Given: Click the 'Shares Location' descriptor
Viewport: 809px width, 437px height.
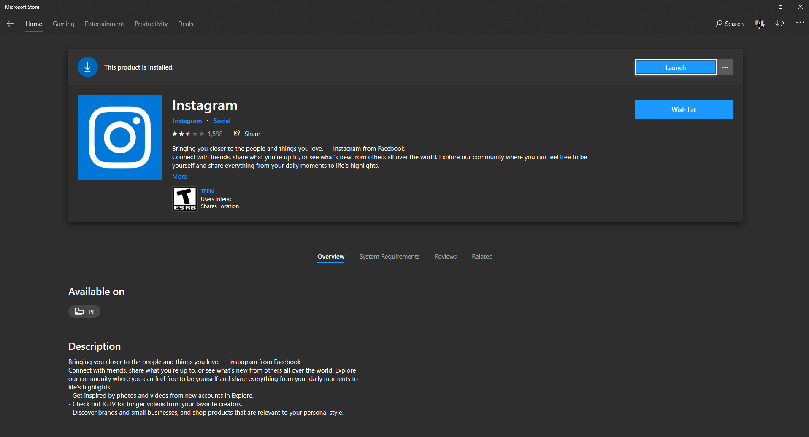Looking at the screenshot, I should (x=220, y=206).
